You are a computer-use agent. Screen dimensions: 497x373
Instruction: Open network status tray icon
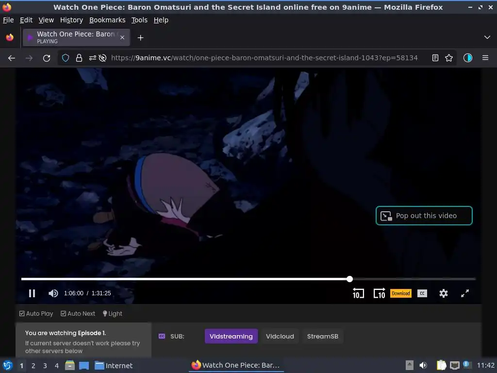tap(454, 365)
